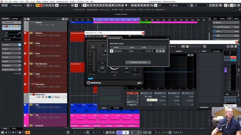
Task: Add a new track with plus icon
Action: (25, 19)
